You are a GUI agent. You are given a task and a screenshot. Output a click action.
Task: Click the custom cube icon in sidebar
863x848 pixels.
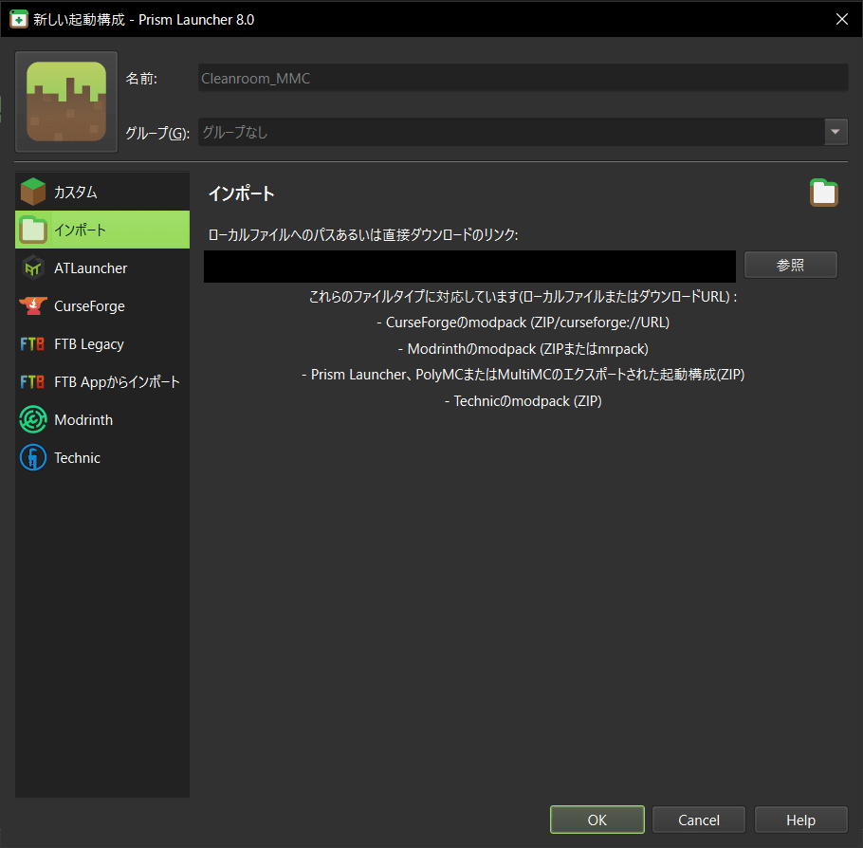(x=33, y=192)
